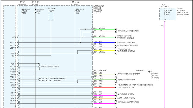Click the Interior Lights System label near B13
This screenshot has width=193, height=108.
[128, 31]
